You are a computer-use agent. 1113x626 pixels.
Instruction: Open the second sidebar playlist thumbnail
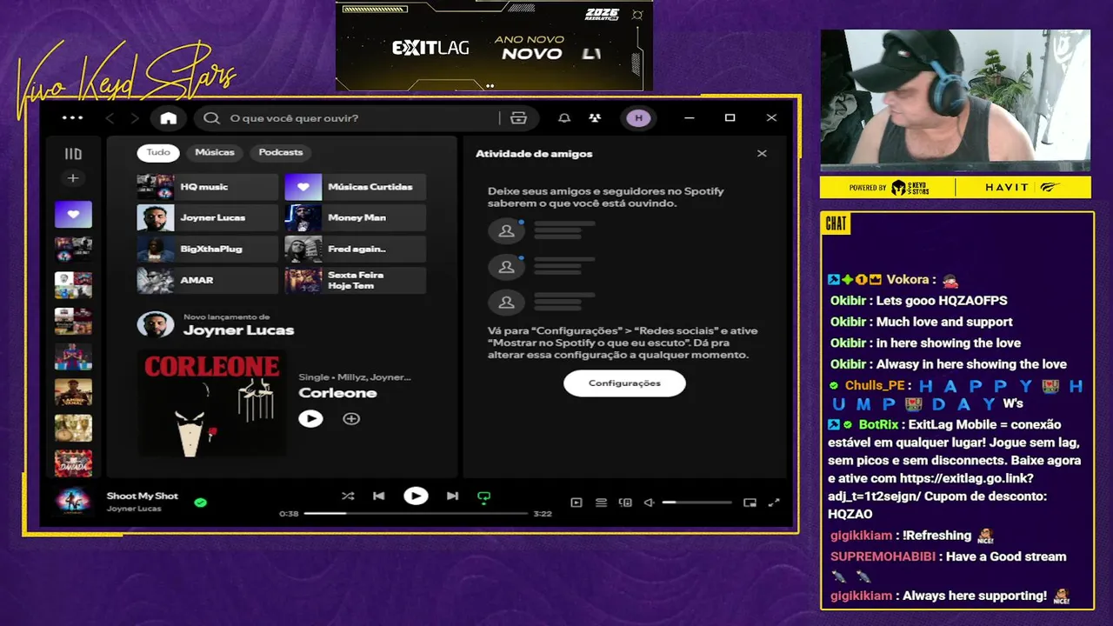coord(73,250)
